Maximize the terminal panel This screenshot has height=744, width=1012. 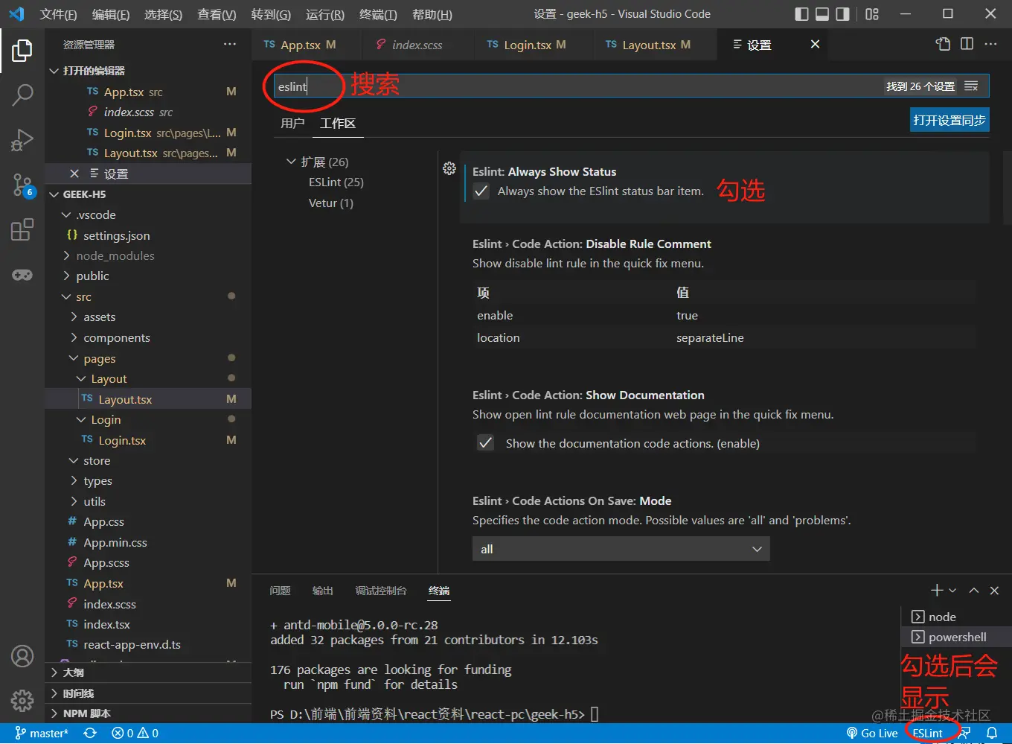[973, 591]
